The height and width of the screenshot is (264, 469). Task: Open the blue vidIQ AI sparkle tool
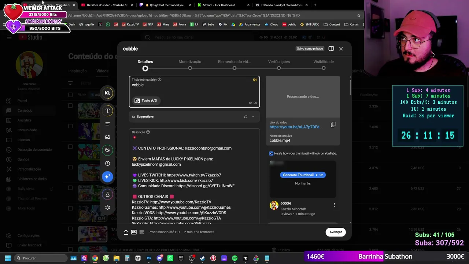(107, 177)
